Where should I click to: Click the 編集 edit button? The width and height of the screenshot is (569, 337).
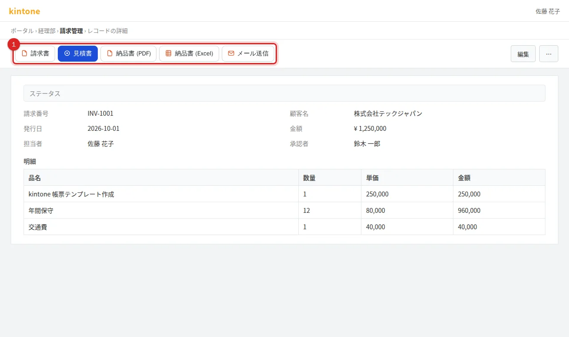pos(523,54)
